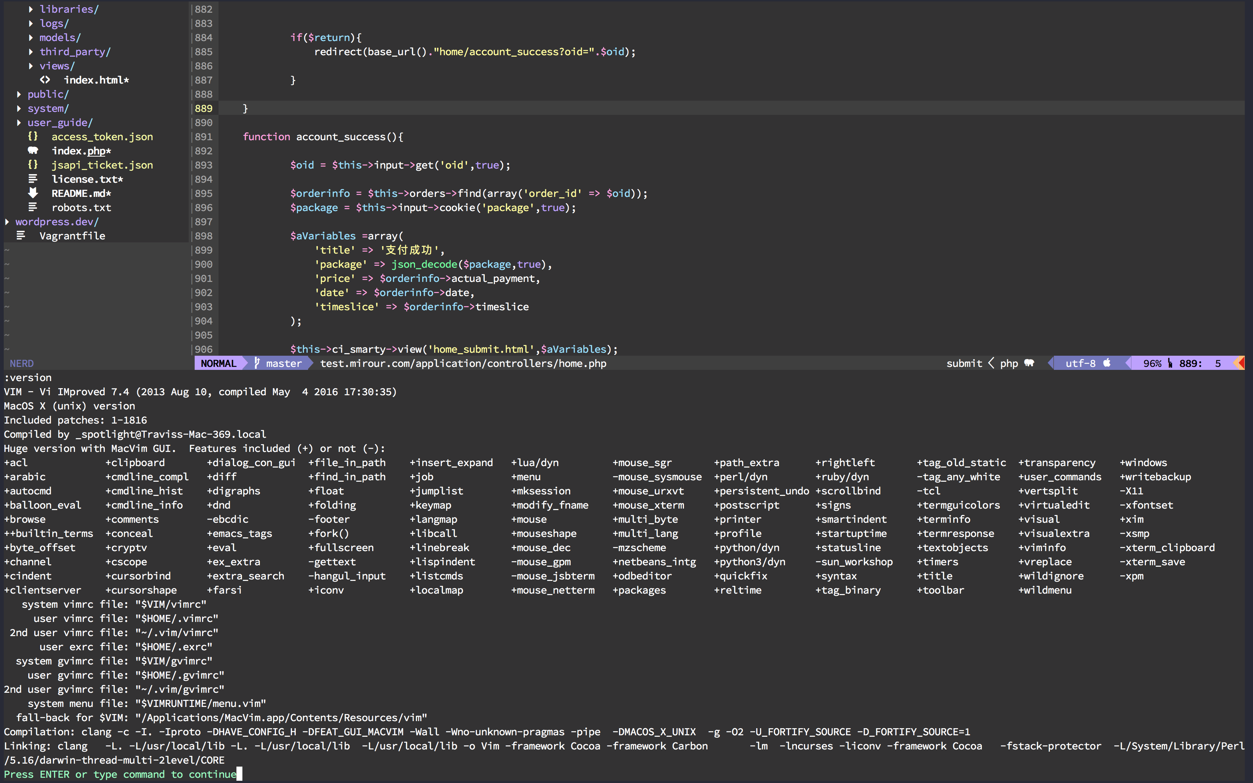Open Vagrantfile in the file tree
This screenshot has width=1253, height=783.
click(72, 236)
